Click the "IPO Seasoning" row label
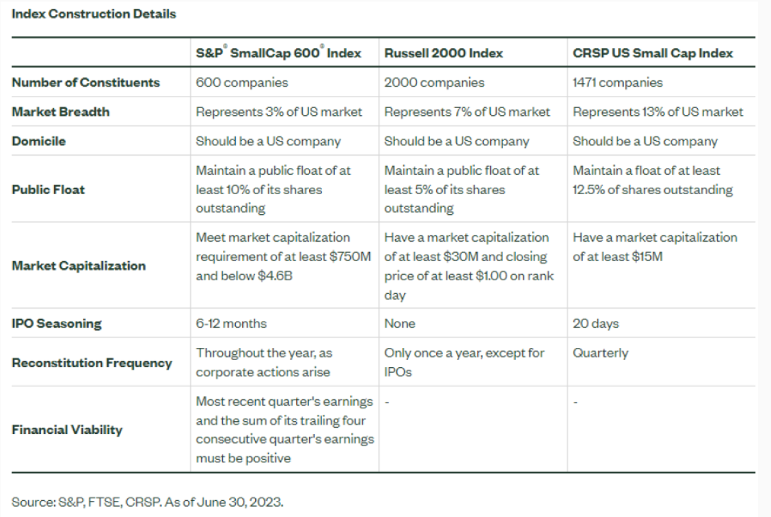771x517 pixels. click(57, 323)
